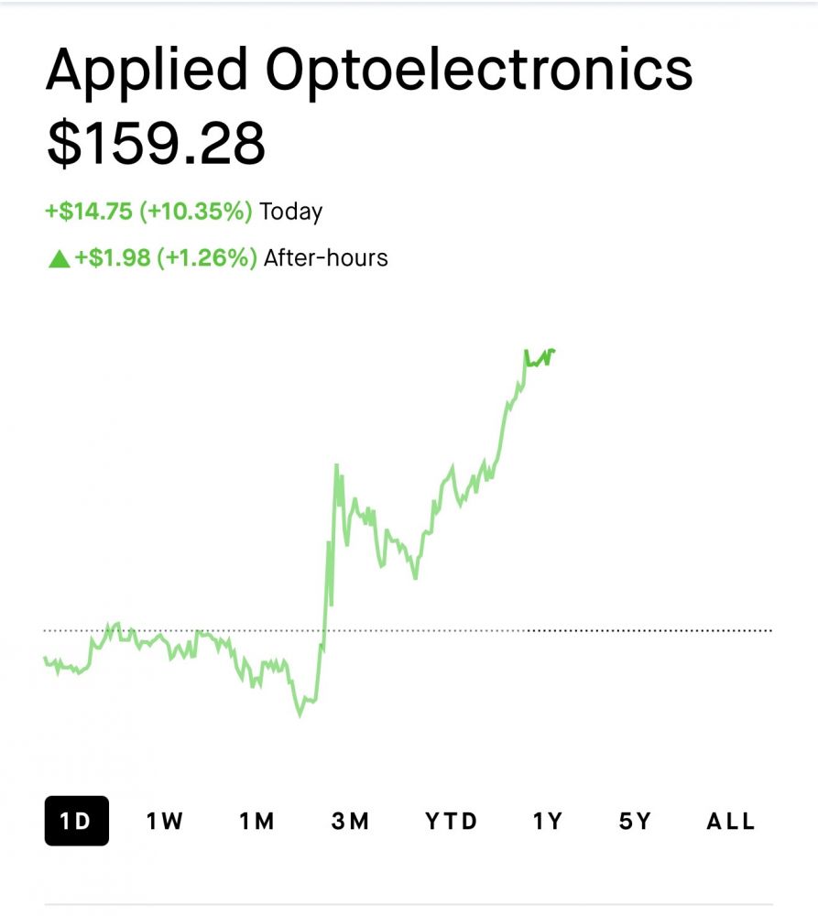Show the 1M chart range

pos(257,821)
